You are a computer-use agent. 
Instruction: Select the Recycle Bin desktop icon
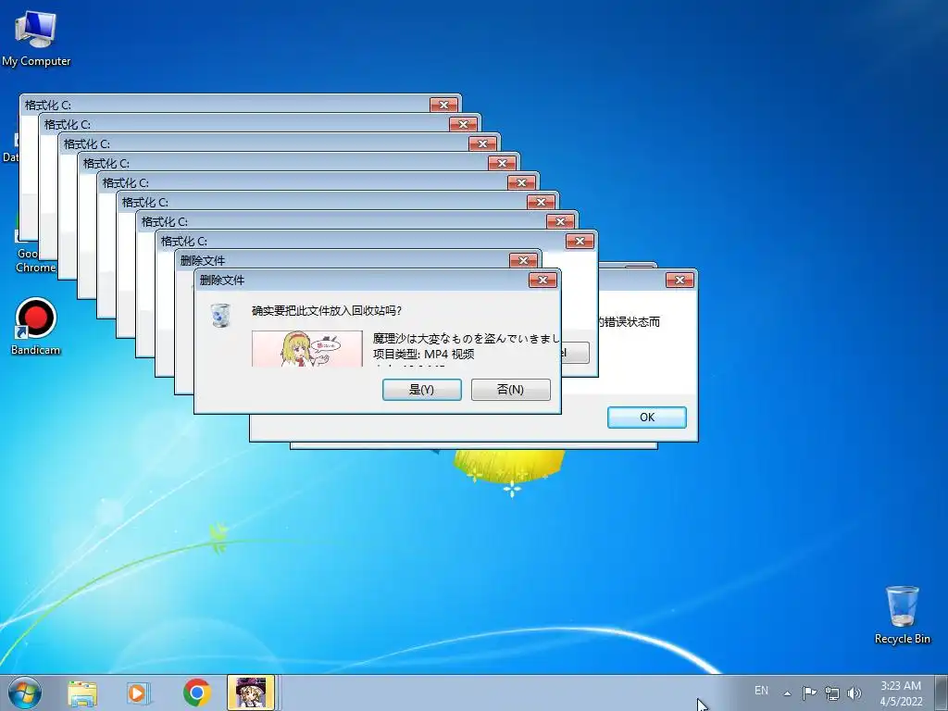[902, 615]
